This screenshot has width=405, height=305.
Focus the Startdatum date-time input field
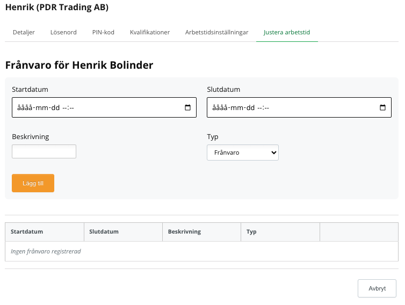pyautogui.click(x=97, y=107)
